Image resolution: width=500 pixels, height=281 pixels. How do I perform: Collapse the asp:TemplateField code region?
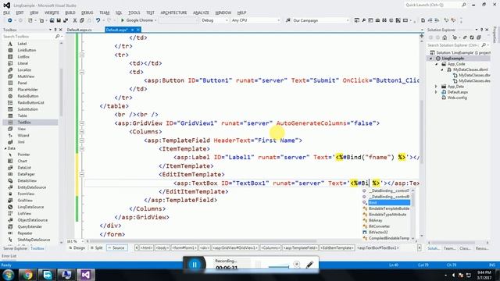82,140
